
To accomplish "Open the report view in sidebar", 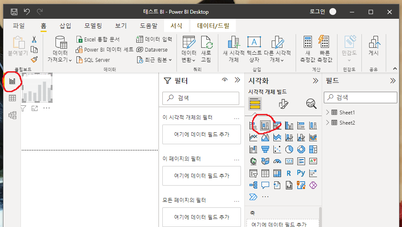I will 12,81.
